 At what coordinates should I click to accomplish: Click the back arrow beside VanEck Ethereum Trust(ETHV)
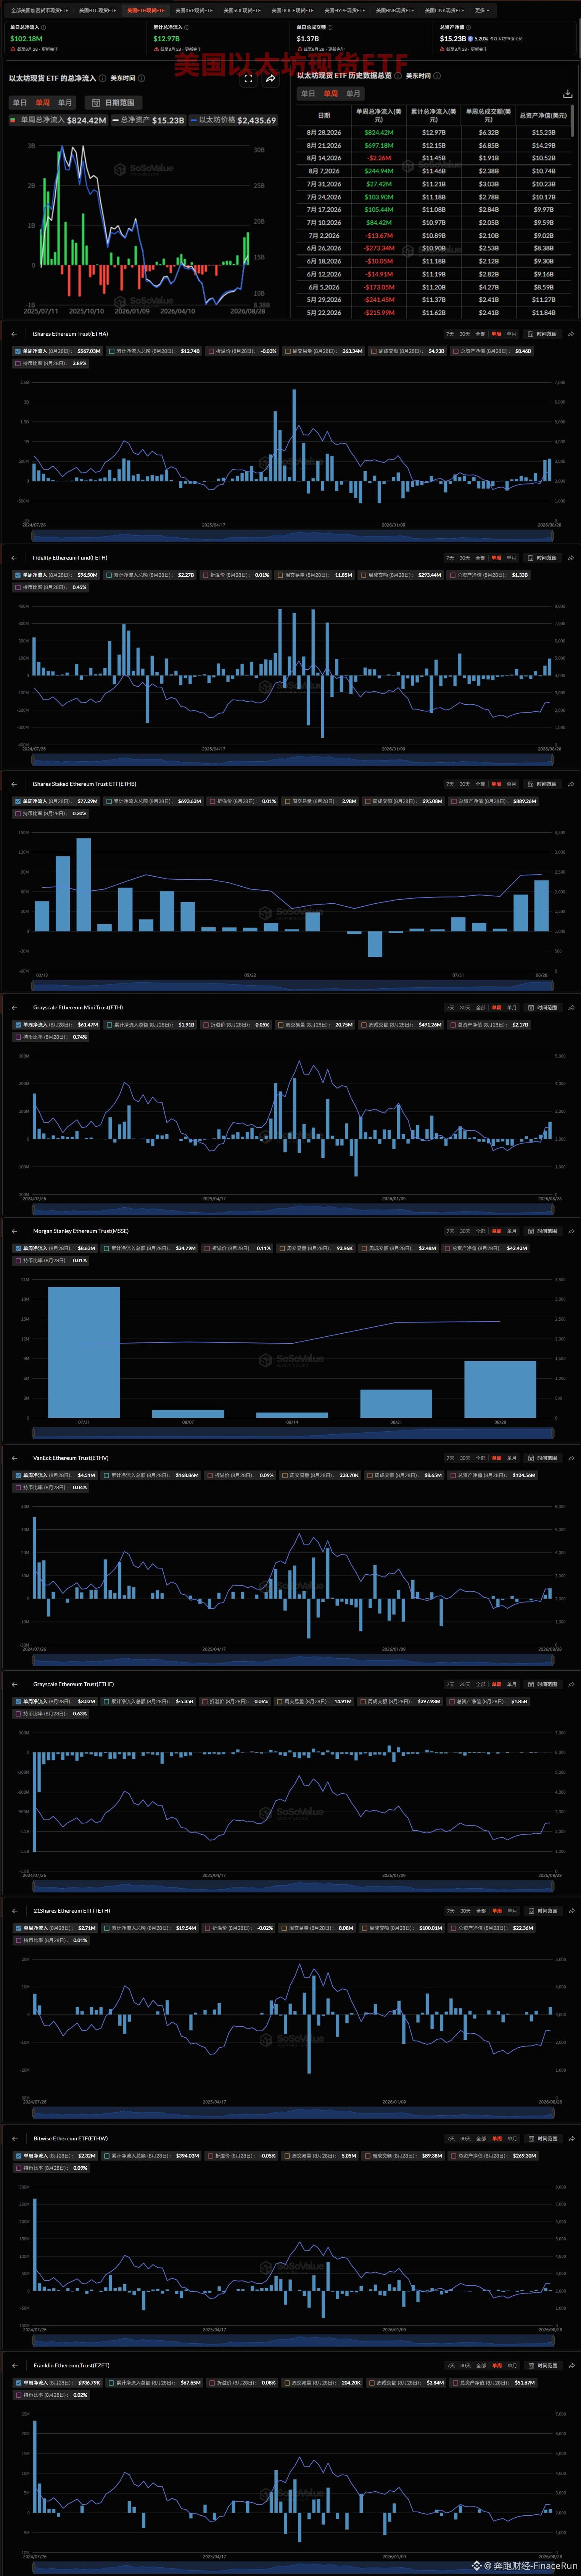pyautogui.click(x=14, y=1458)
